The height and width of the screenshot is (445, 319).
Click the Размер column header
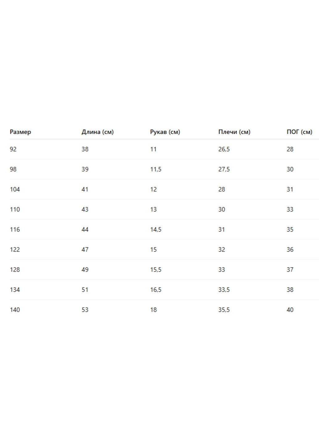point(20,132)
